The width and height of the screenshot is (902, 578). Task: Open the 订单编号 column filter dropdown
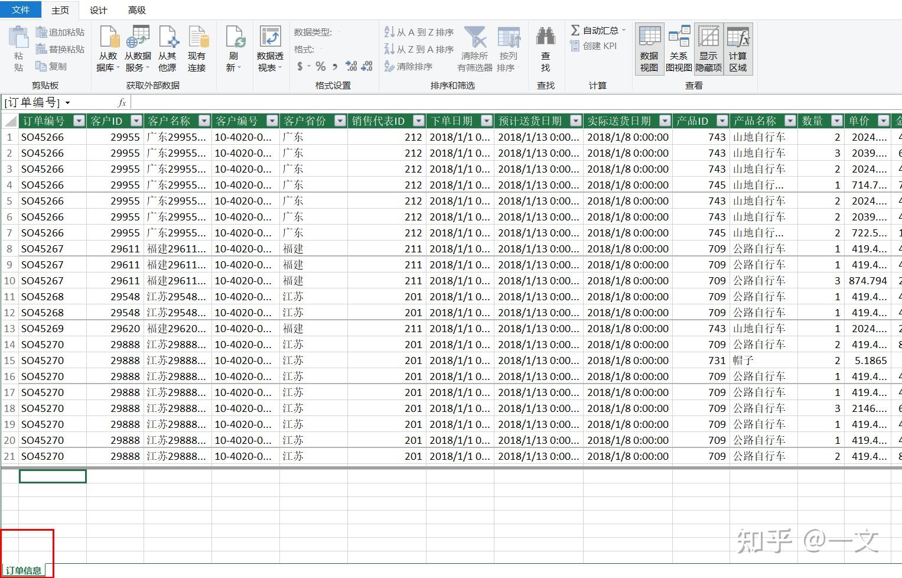(x=79, y=121)
